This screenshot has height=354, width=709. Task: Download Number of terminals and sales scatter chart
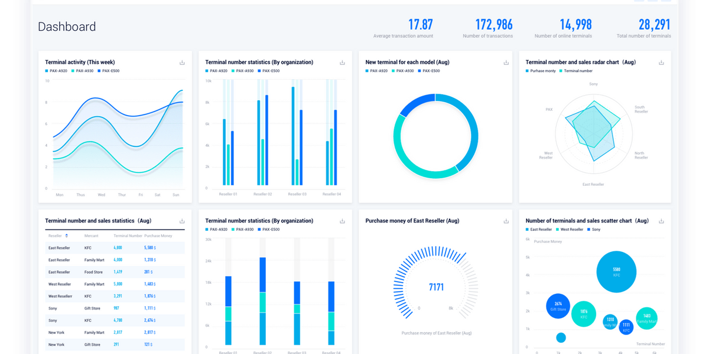(x=661, y=221)
